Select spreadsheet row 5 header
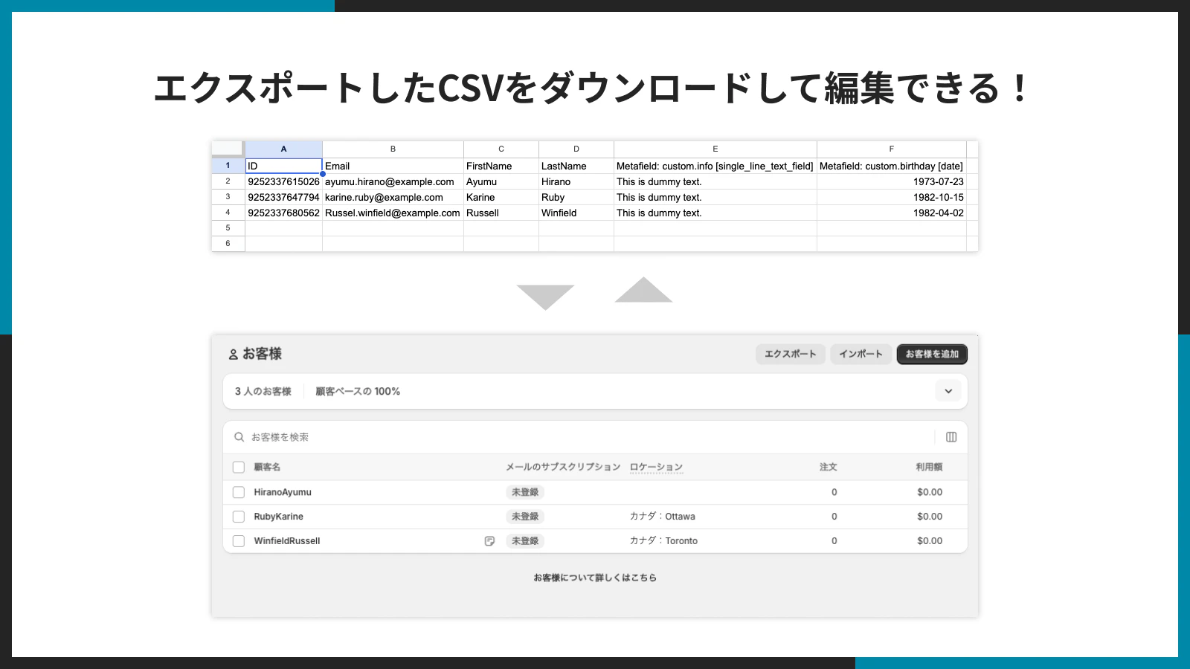 tap(228, 228)
